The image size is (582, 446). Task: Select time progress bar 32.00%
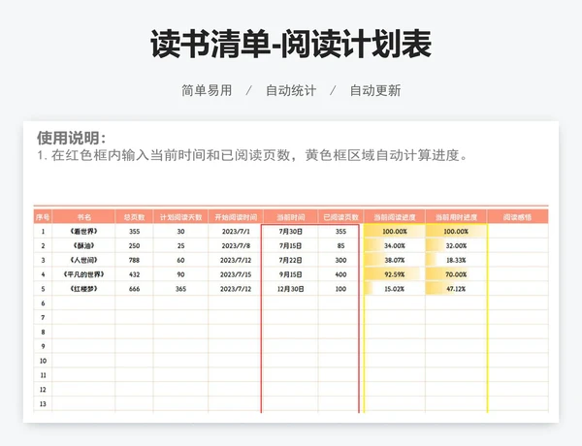tap(456, 245)
